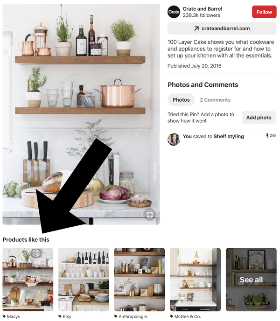Open the Crate and Barrel profile logo

174,12
